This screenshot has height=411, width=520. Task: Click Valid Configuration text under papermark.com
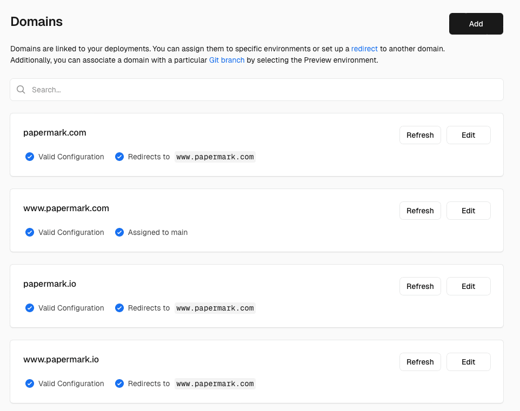[71, 157]
